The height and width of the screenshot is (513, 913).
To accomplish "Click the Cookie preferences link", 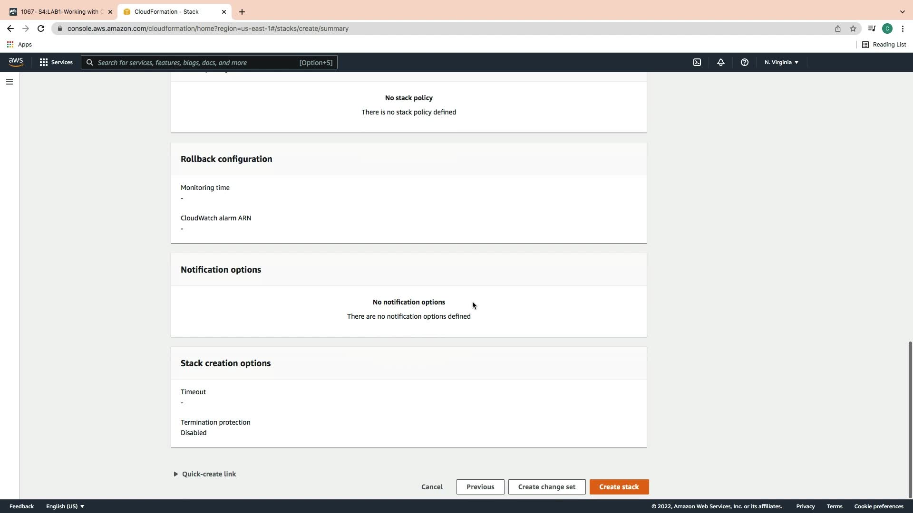I will (878, 506).
